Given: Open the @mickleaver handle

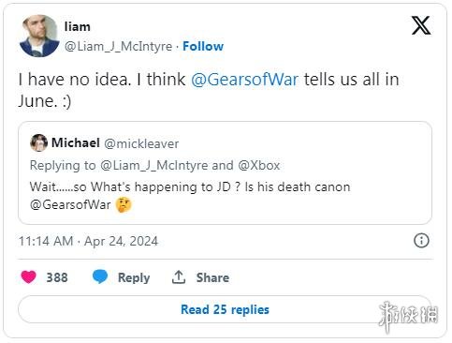Looking at the screenshot, I should (141, 143).
